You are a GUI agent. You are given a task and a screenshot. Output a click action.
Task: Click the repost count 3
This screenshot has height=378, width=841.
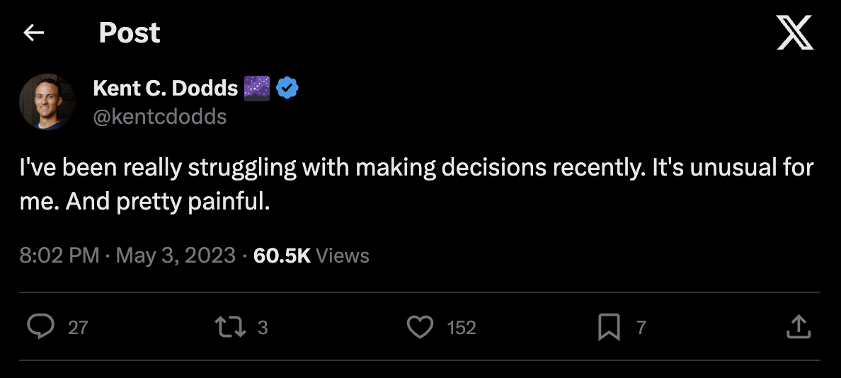coord(263,328)
